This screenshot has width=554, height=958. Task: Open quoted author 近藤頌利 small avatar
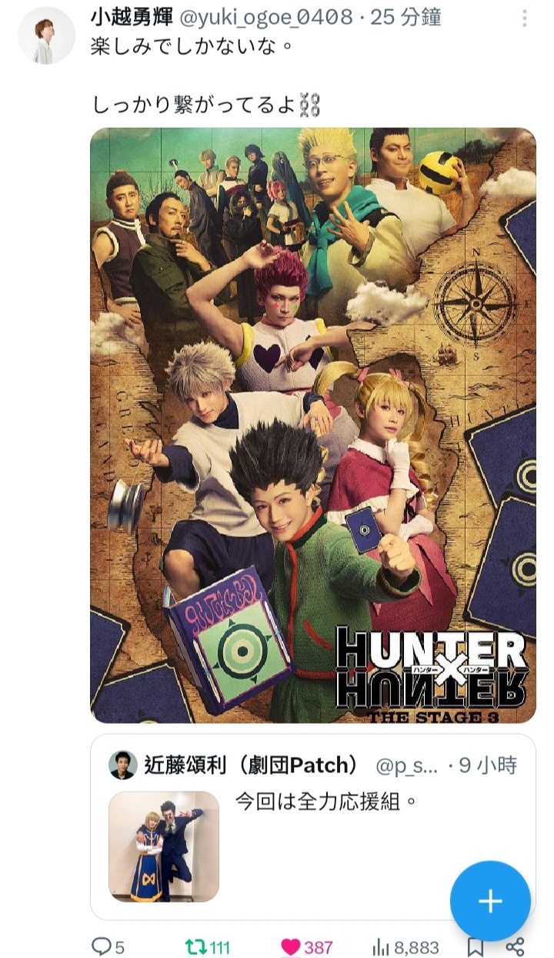[123, 765]
